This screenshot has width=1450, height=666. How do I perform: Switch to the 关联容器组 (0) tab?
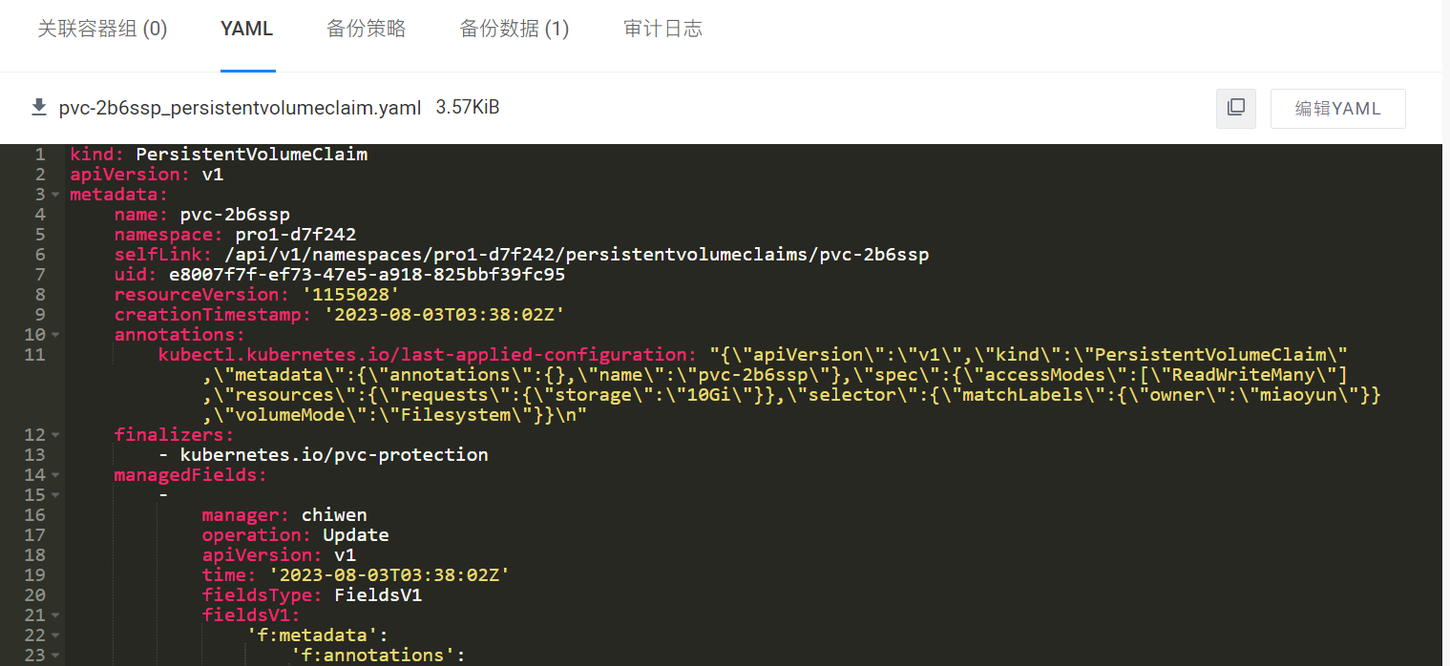click(x=102, y=30)
